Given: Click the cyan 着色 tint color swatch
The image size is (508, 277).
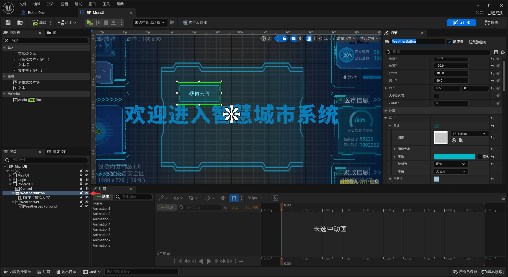Looking at the screenshot, I should coord(454,157).
